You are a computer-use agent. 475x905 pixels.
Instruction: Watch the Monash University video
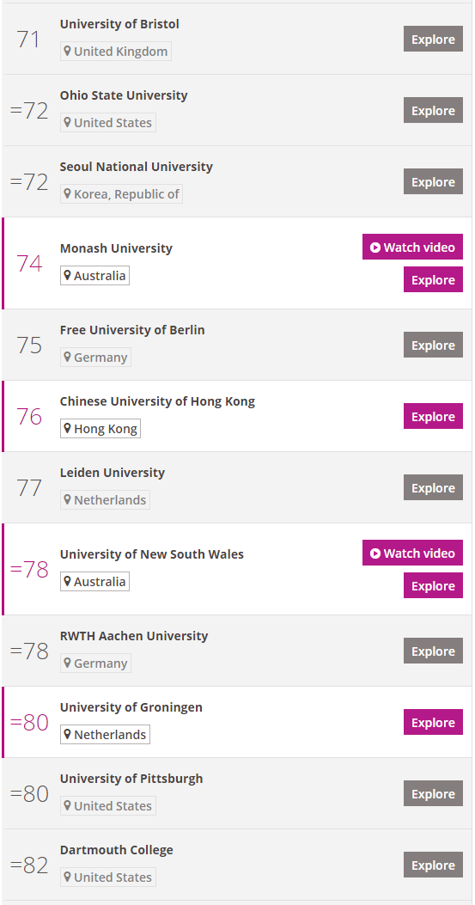coord(412,247)
